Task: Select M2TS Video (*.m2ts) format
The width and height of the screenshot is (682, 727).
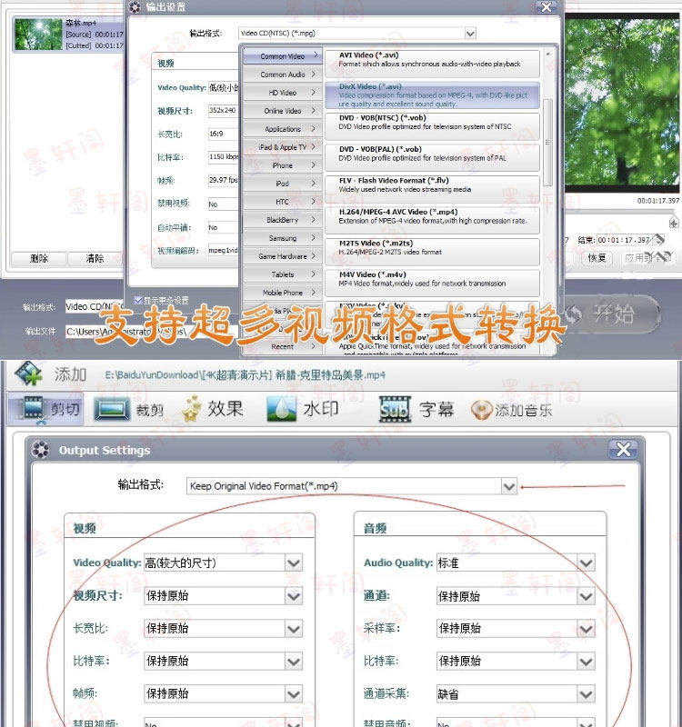Action: (432, 252)
